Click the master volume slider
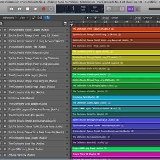160x160 pixels. pos(154,9)
